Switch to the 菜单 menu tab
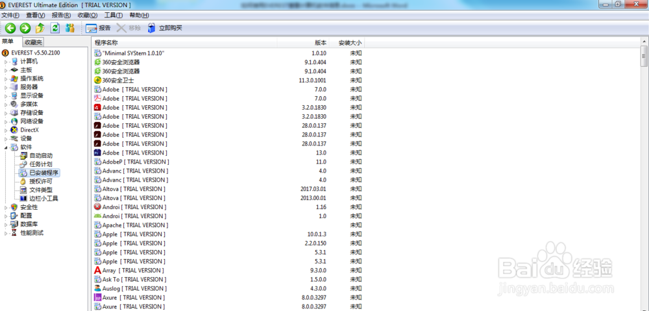The image size is (649, 311). click(x=7, y=42)
